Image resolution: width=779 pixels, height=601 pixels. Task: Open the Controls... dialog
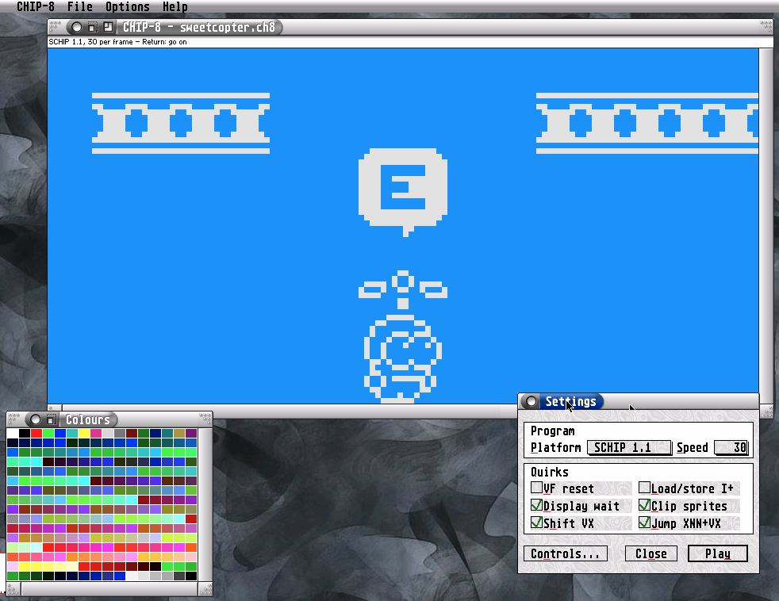click(x=566, y=553)
